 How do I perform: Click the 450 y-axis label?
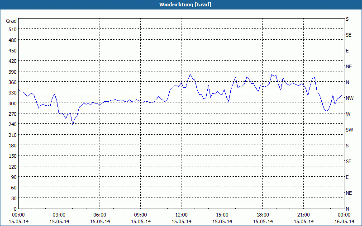pos(13,51)
